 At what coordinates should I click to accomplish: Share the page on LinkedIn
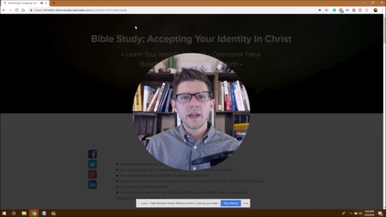pos(92,184)
